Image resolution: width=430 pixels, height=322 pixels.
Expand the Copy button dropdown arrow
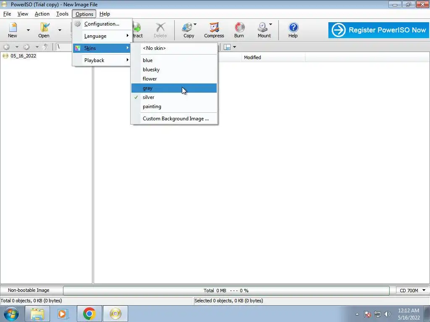pos(195,24)
